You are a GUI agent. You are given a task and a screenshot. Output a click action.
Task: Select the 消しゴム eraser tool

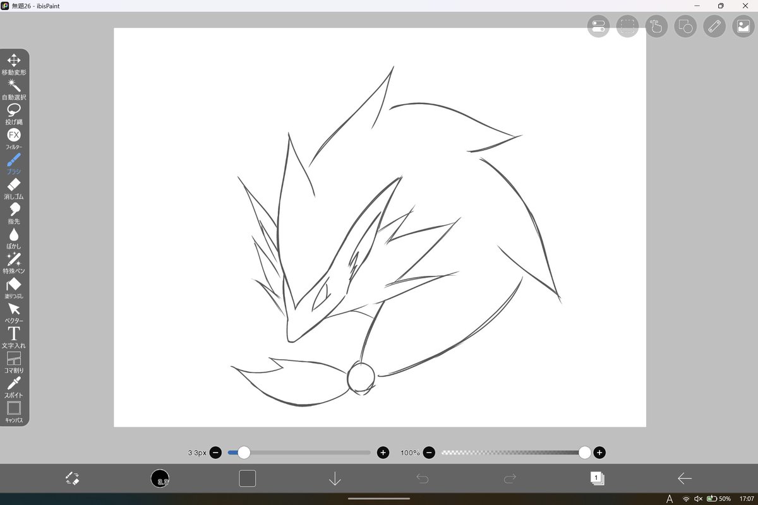click(x=14, y=189)
